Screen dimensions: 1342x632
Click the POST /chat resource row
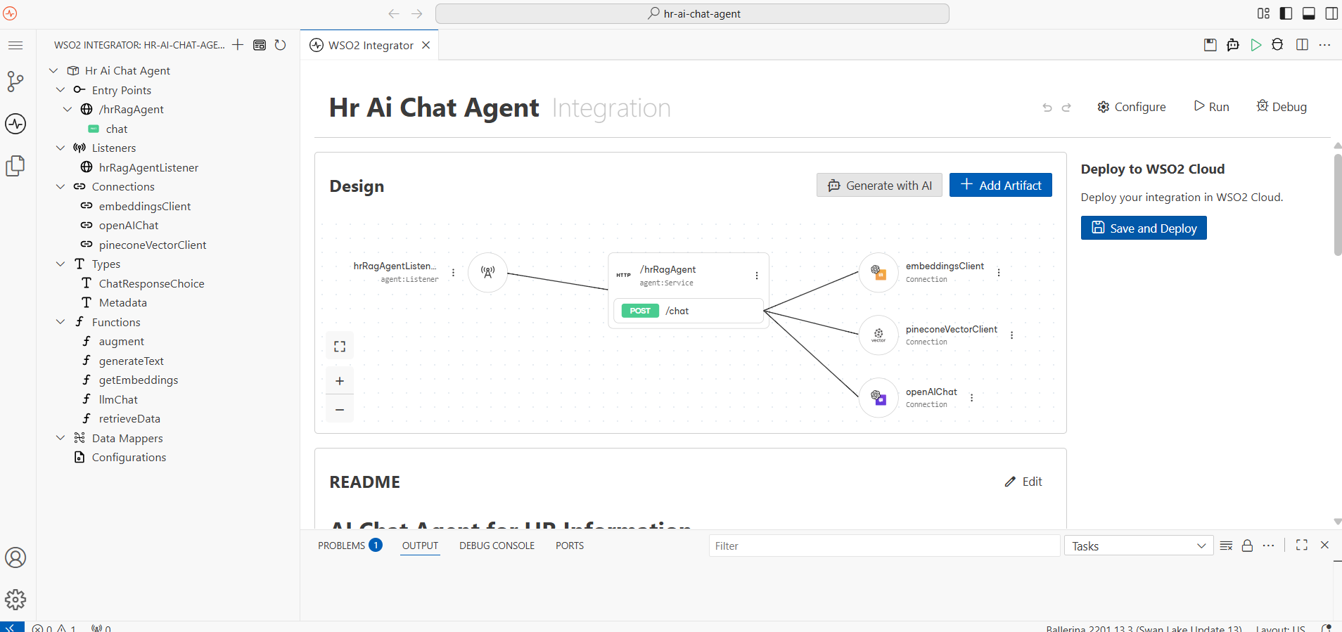[689, 311]
